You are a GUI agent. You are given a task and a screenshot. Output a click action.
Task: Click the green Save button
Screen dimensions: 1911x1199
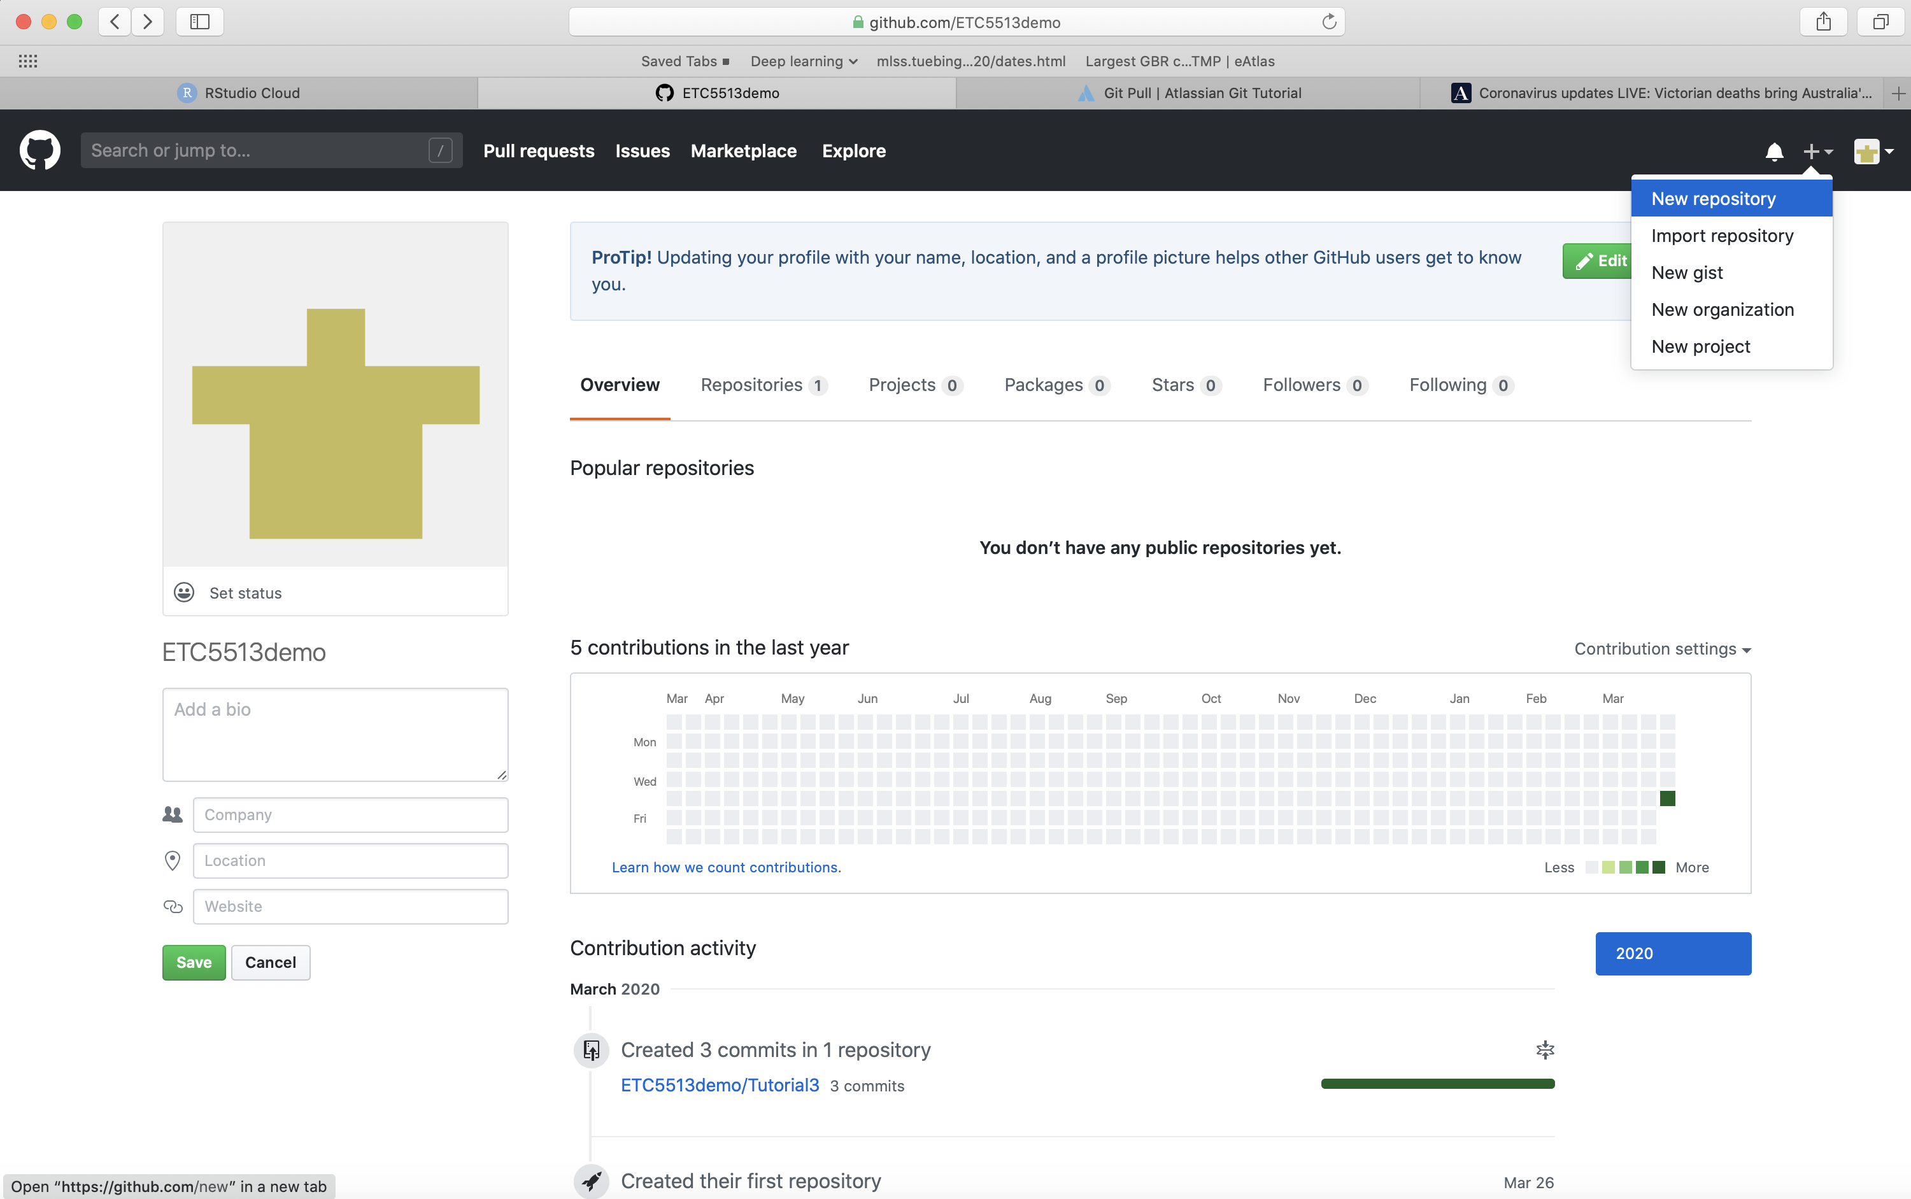tap(194, 962)
